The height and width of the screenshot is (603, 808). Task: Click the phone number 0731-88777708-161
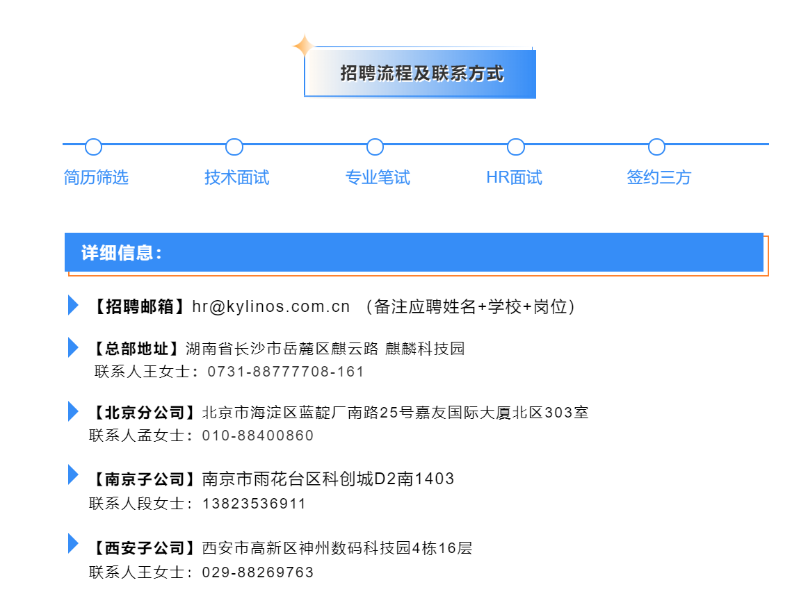click(x=286, y=372)
